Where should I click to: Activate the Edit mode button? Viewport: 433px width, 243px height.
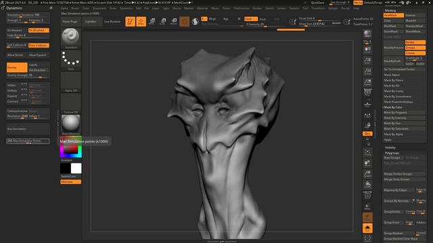tap(130, 22)
